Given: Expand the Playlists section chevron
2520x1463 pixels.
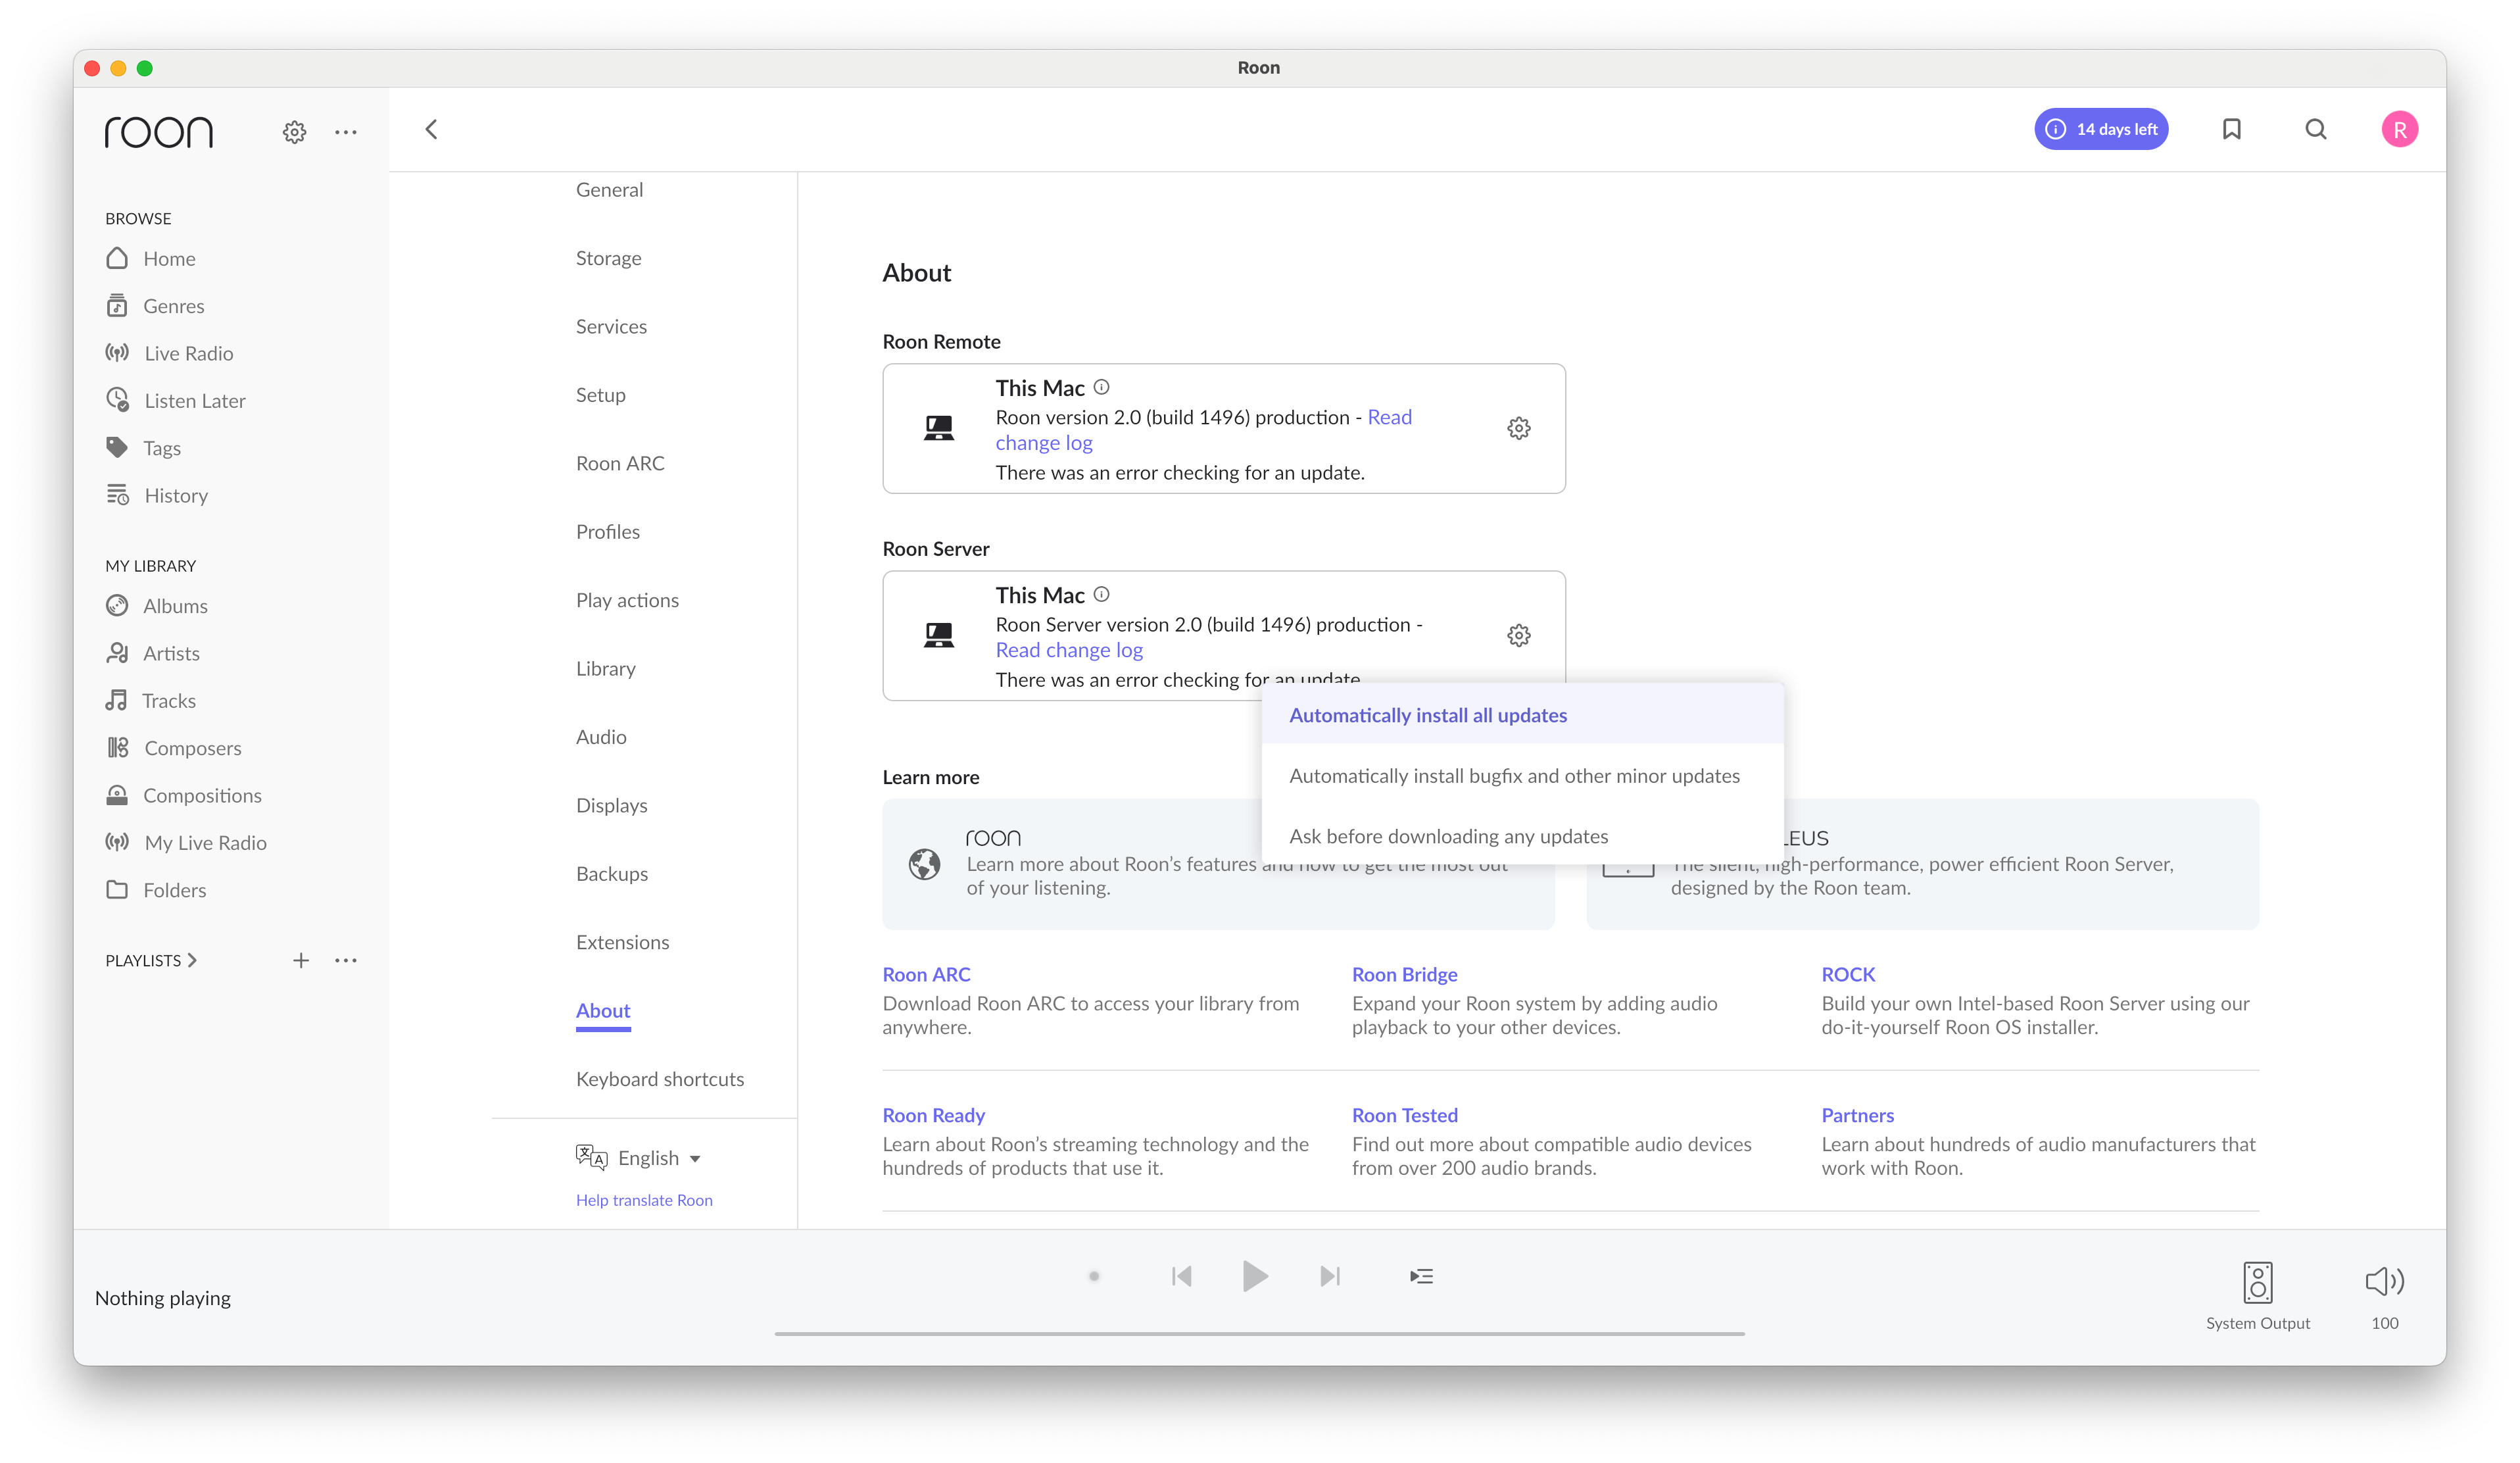Looking at the screenshot, I should click(x=193, y=960).
